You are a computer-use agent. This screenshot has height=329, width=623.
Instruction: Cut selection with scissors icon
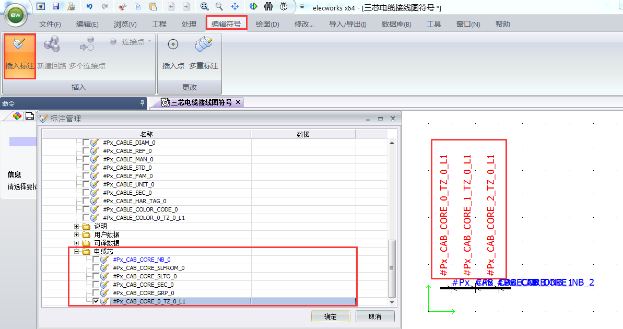click(122, 6)
